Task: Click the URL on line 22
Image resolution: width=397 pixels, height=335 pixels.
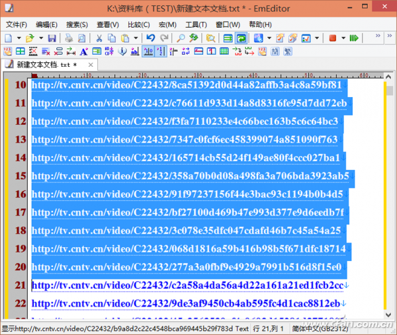Action: (185, 303)
